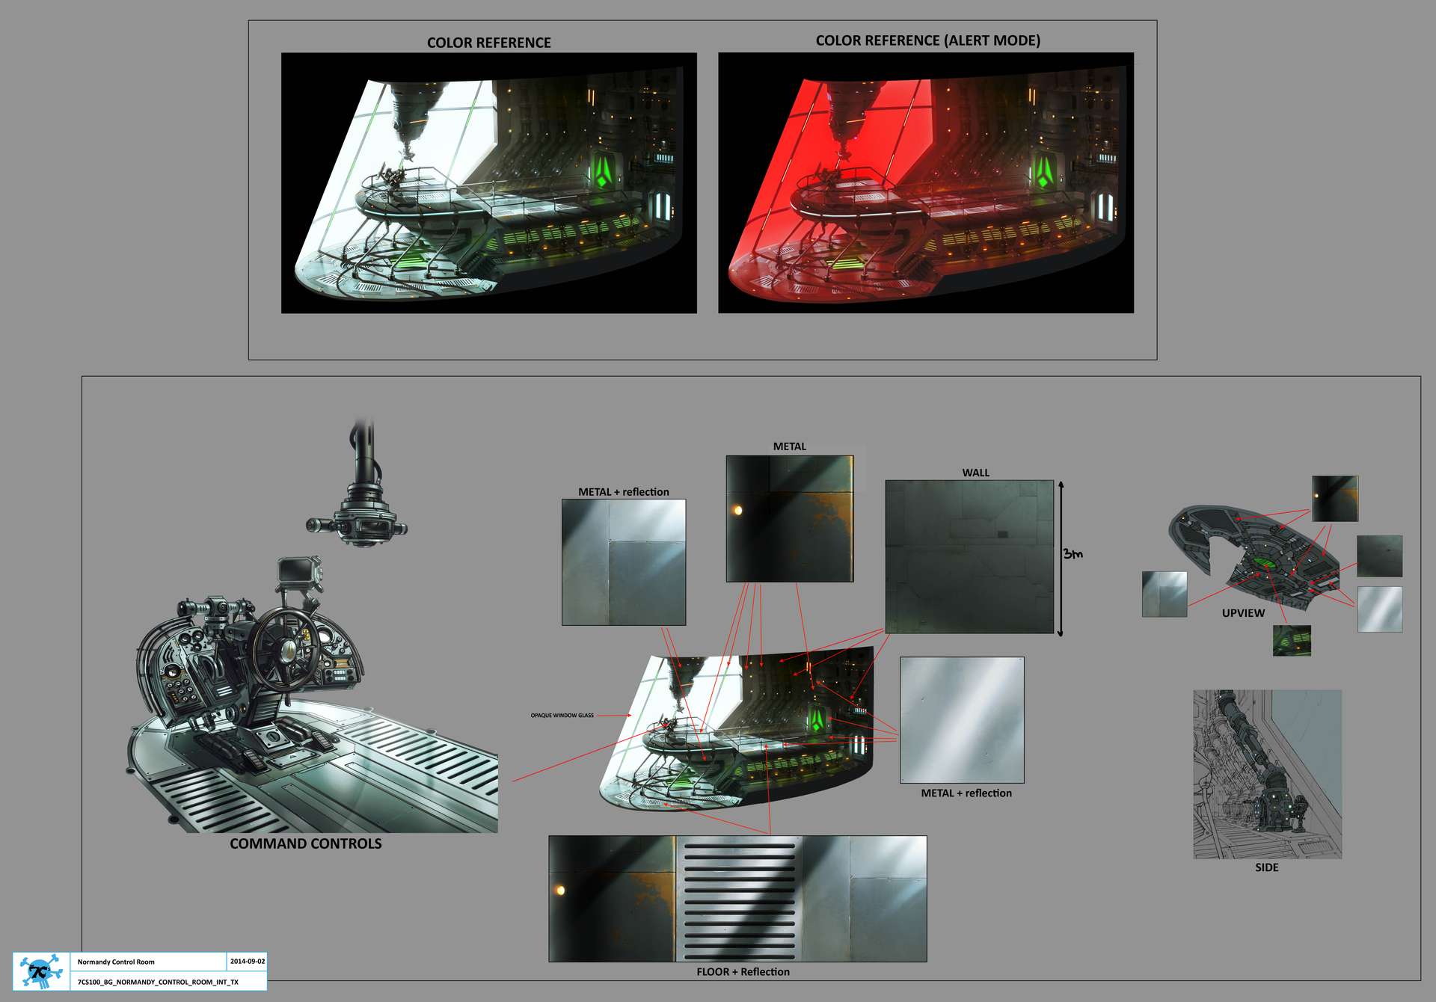The height and width of the screenshot is (1002, 1436).
Task: Click the SIDE label
Action: pos(1266,867)
